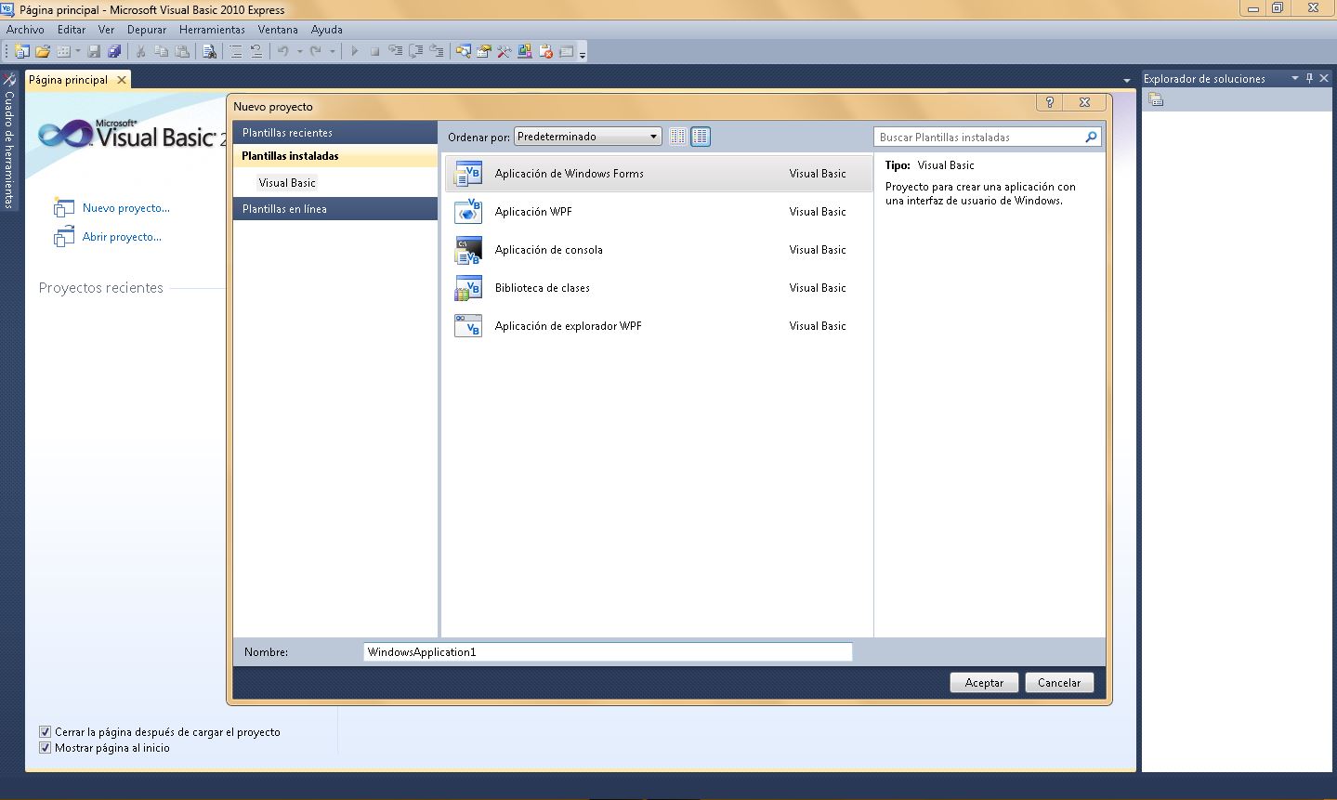Open Ventana menu
Viewport: 1337px width, 800px height.
click(278, 30)
